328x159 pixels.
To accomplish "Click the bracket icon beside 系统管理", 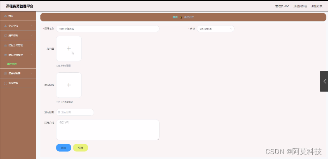I will (x=5, y=83).
